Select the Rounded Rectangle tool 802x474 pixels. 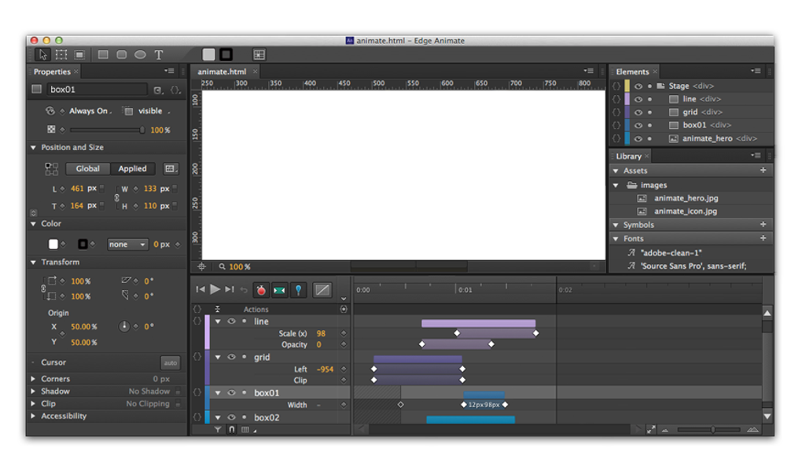[x=122, y=54]
